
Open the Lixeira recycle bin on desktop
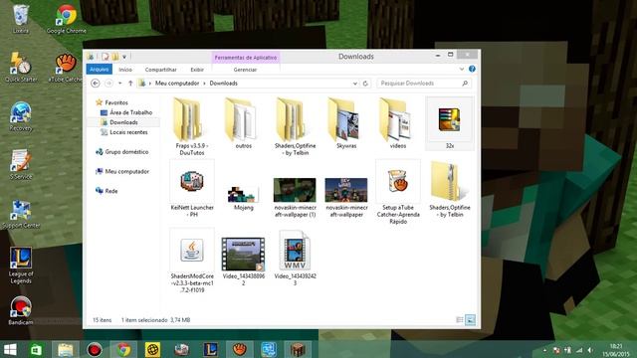(20, 19)
